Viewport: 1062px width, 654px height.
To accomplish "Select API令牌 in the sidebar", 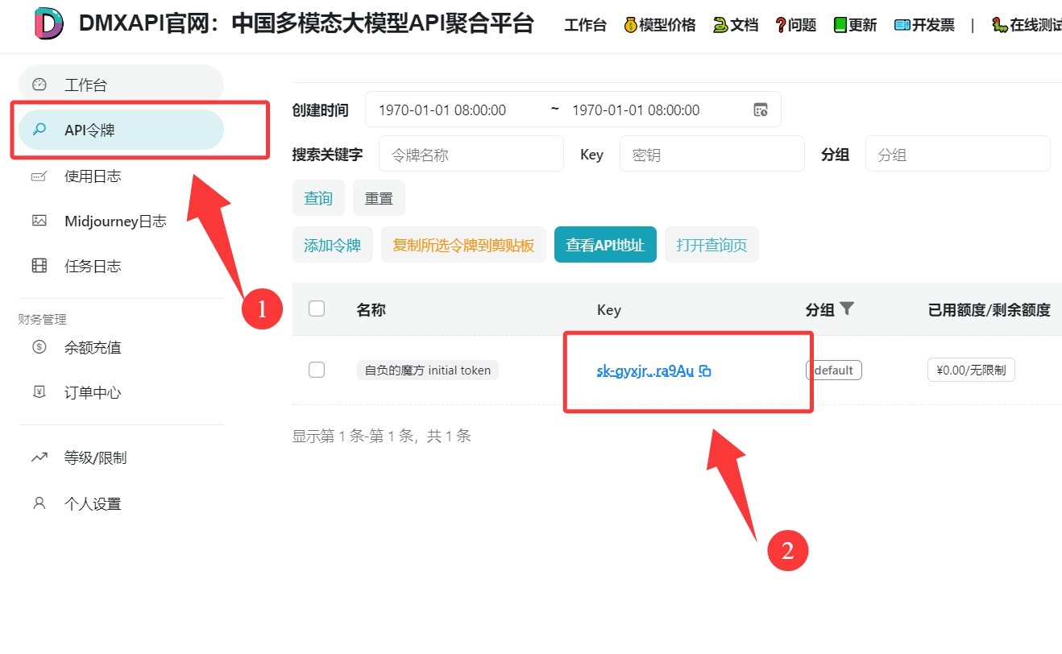I will click(x=121, y=130).
